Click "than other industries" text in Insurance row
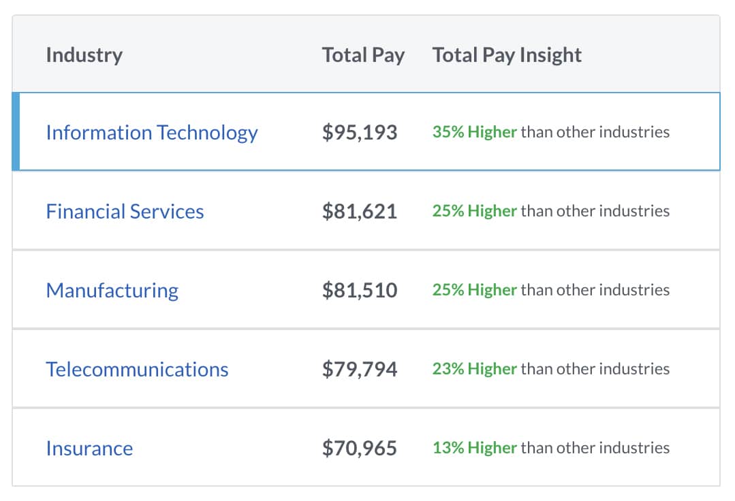The height and width of the screenshot is (501, 735). tap(595, 448)
